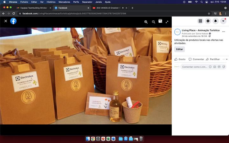Open Chrome from the dock
Screen dimensions: 229x143
tap(93, 139)
